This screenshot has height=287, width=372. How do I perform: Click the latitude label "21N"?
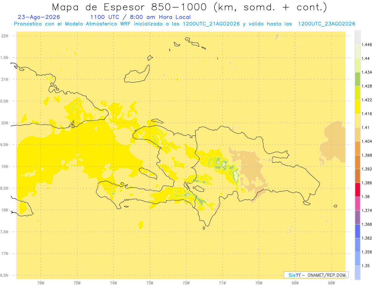click(5, 80)
